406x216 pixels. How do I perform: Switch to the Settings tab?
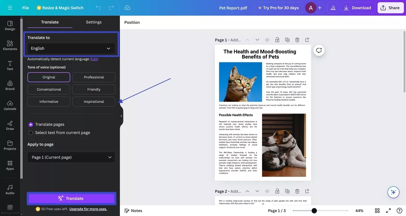(x=94, y=22)
